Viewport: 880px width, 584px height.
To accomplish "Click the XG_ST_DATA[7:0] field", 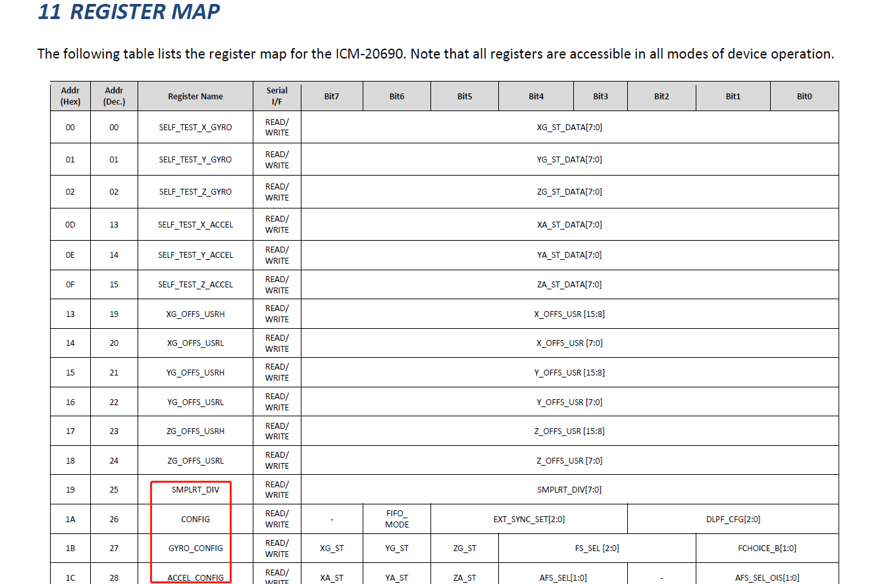I will pos(569,127).
